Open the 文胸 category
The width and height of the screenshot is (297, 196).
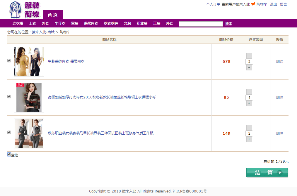point(127,23)
